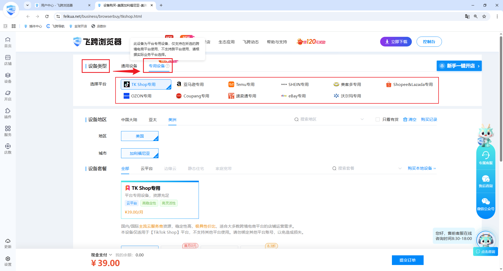Expand the 搜索地区 region dropdown
Screen dimensions: 503x271
(362, 119)
